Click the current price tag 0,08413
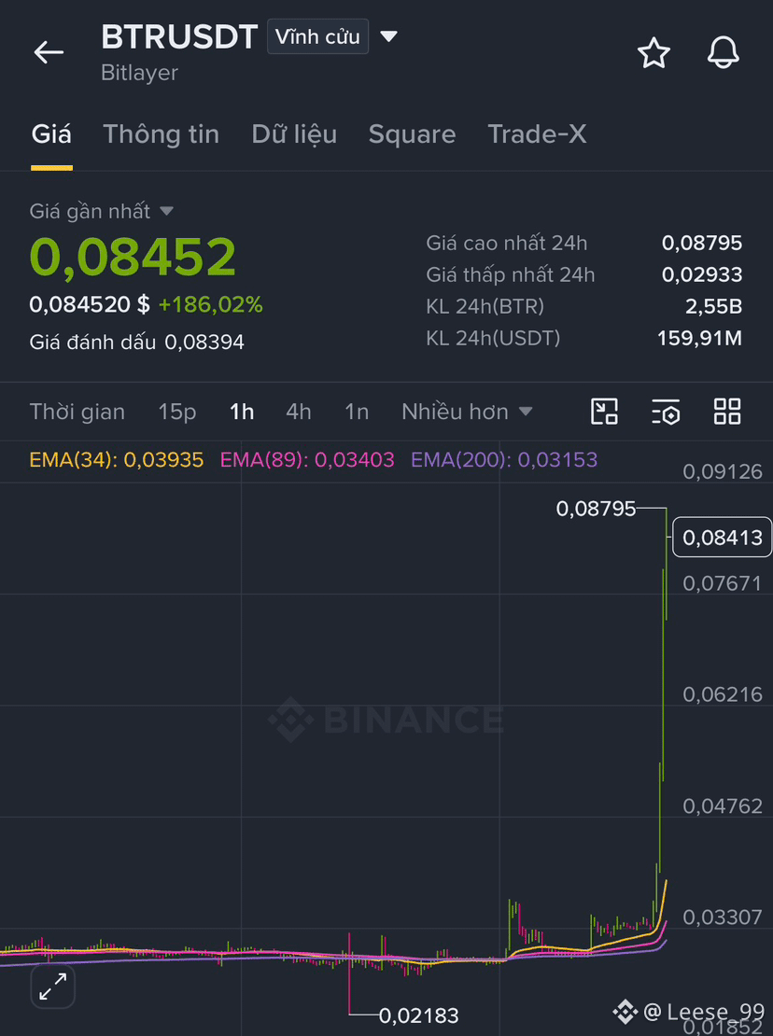 click(x=723, y=538)
